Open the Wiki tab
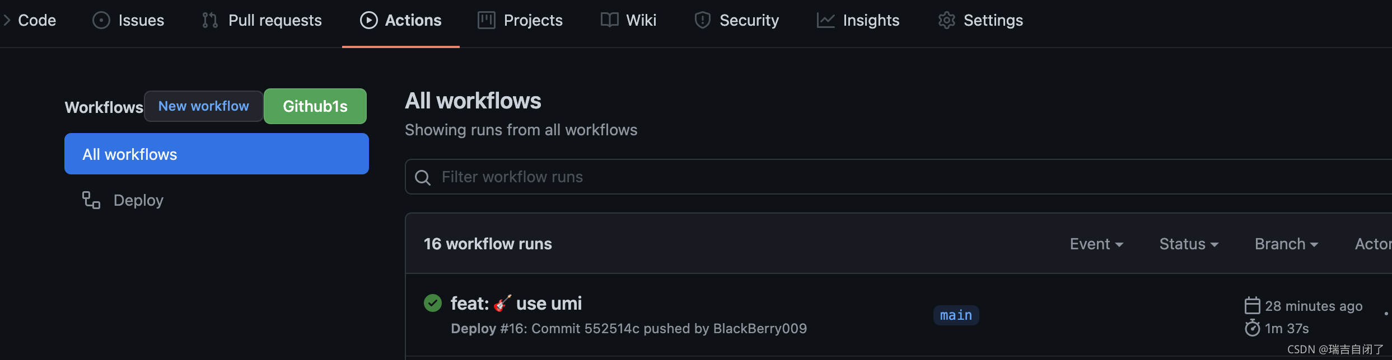Screen dimensions: 1392x360 pos(628,20)
